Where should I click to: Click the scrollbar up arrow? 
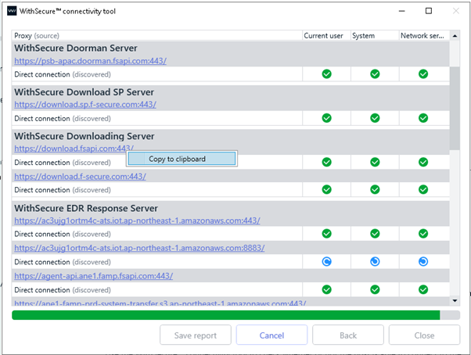[455, 36]
